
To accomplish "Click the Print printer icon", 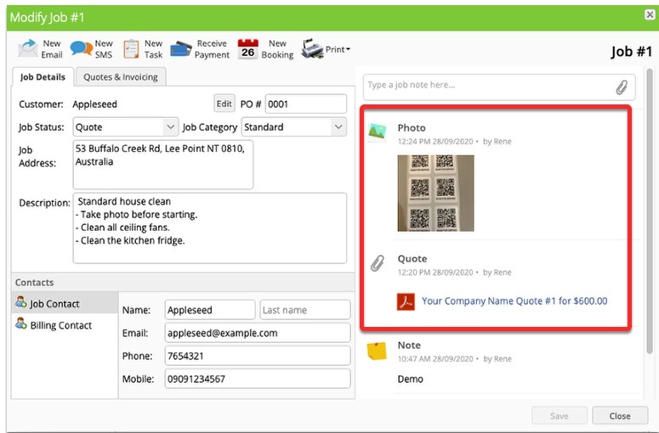I will coord(312,49).
